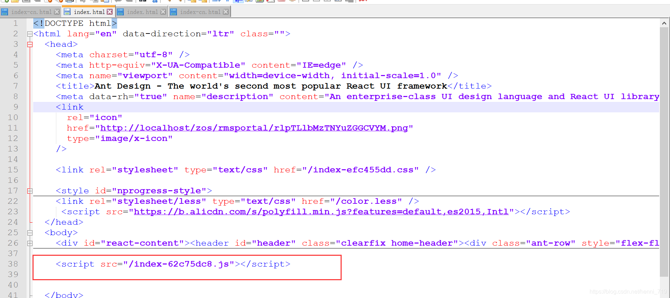The image size is (670, 298).
Task: Click the "viewport" name value
Action: [x=145, y=76]
